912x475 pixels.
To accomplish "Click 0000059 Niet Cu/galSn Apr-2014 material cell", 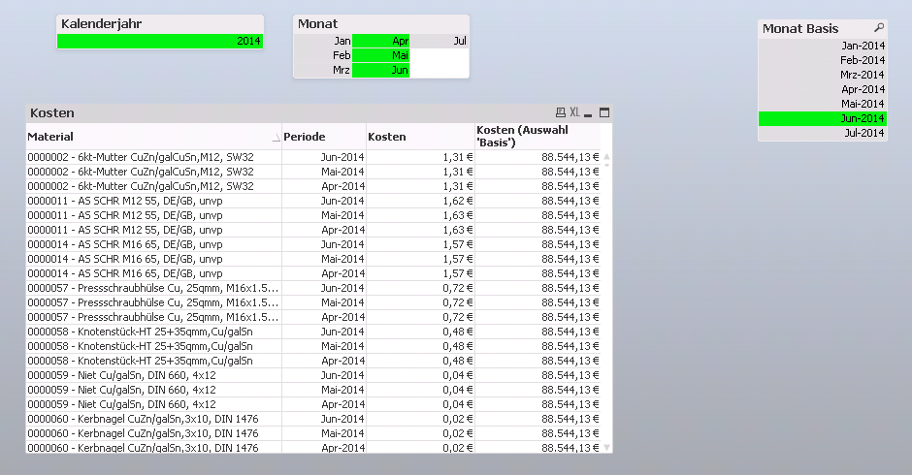I will [153, 404].
